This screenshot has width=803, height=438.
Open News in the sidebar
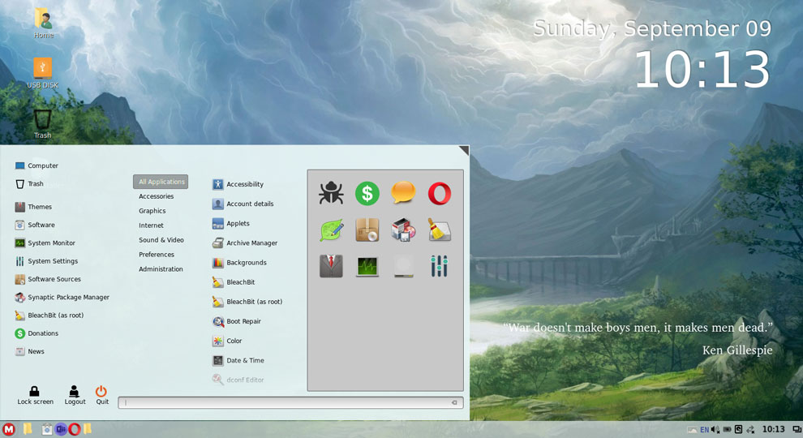coord(29,351)
